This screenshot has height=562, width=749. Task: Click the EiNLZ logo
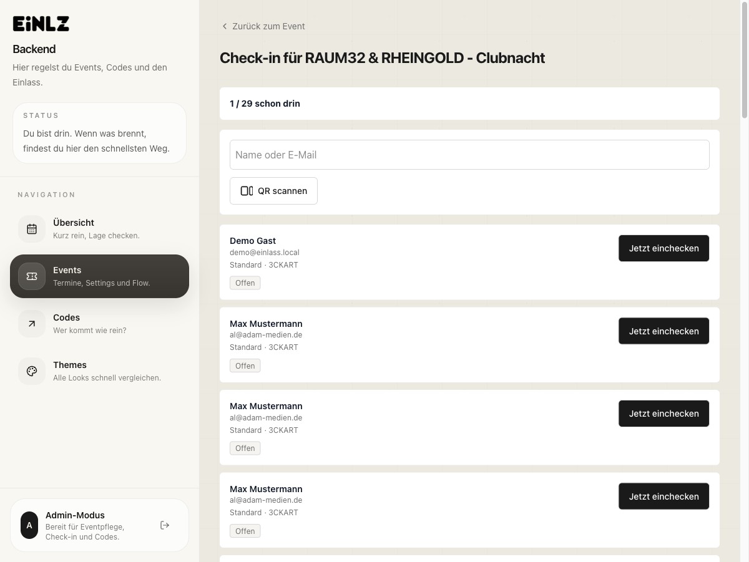pos(41,23)
